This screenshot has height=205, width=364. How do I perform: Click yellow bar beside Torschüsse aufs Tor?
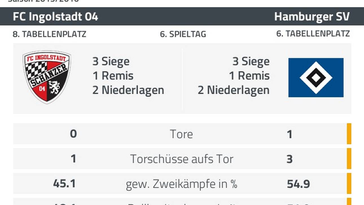pyautogui.click(x=349, y=159)
